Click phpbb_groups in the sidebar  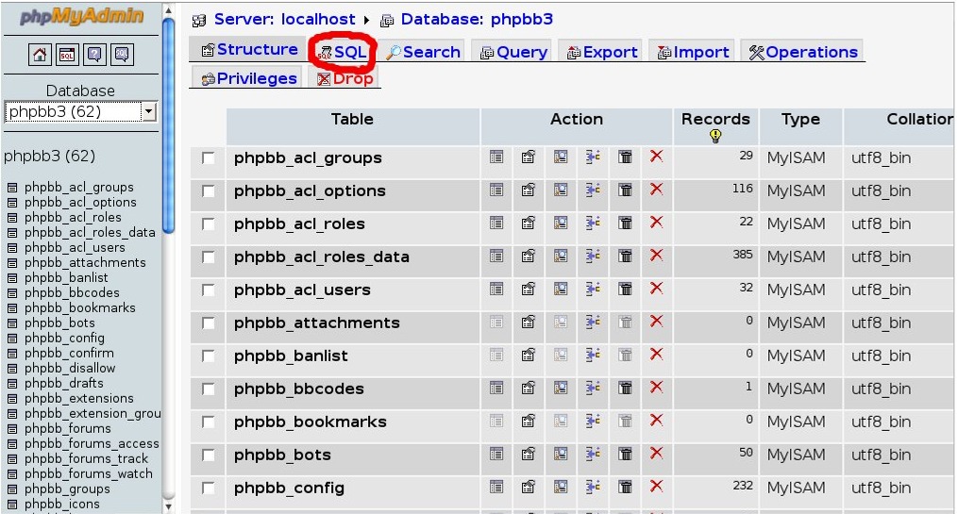67,489
